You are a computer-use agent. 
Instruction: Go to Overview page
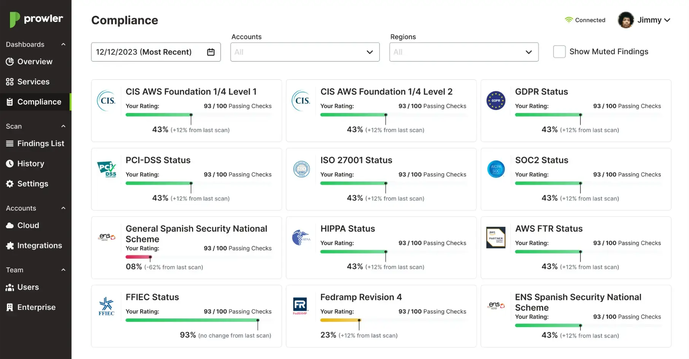click(x=36, y=62)
